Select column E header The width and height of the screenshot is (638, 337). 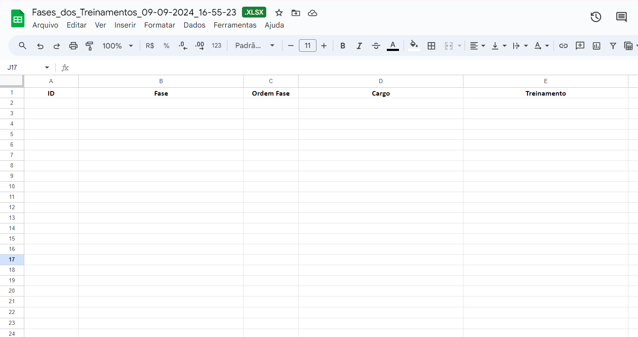[x=545, y=81]
